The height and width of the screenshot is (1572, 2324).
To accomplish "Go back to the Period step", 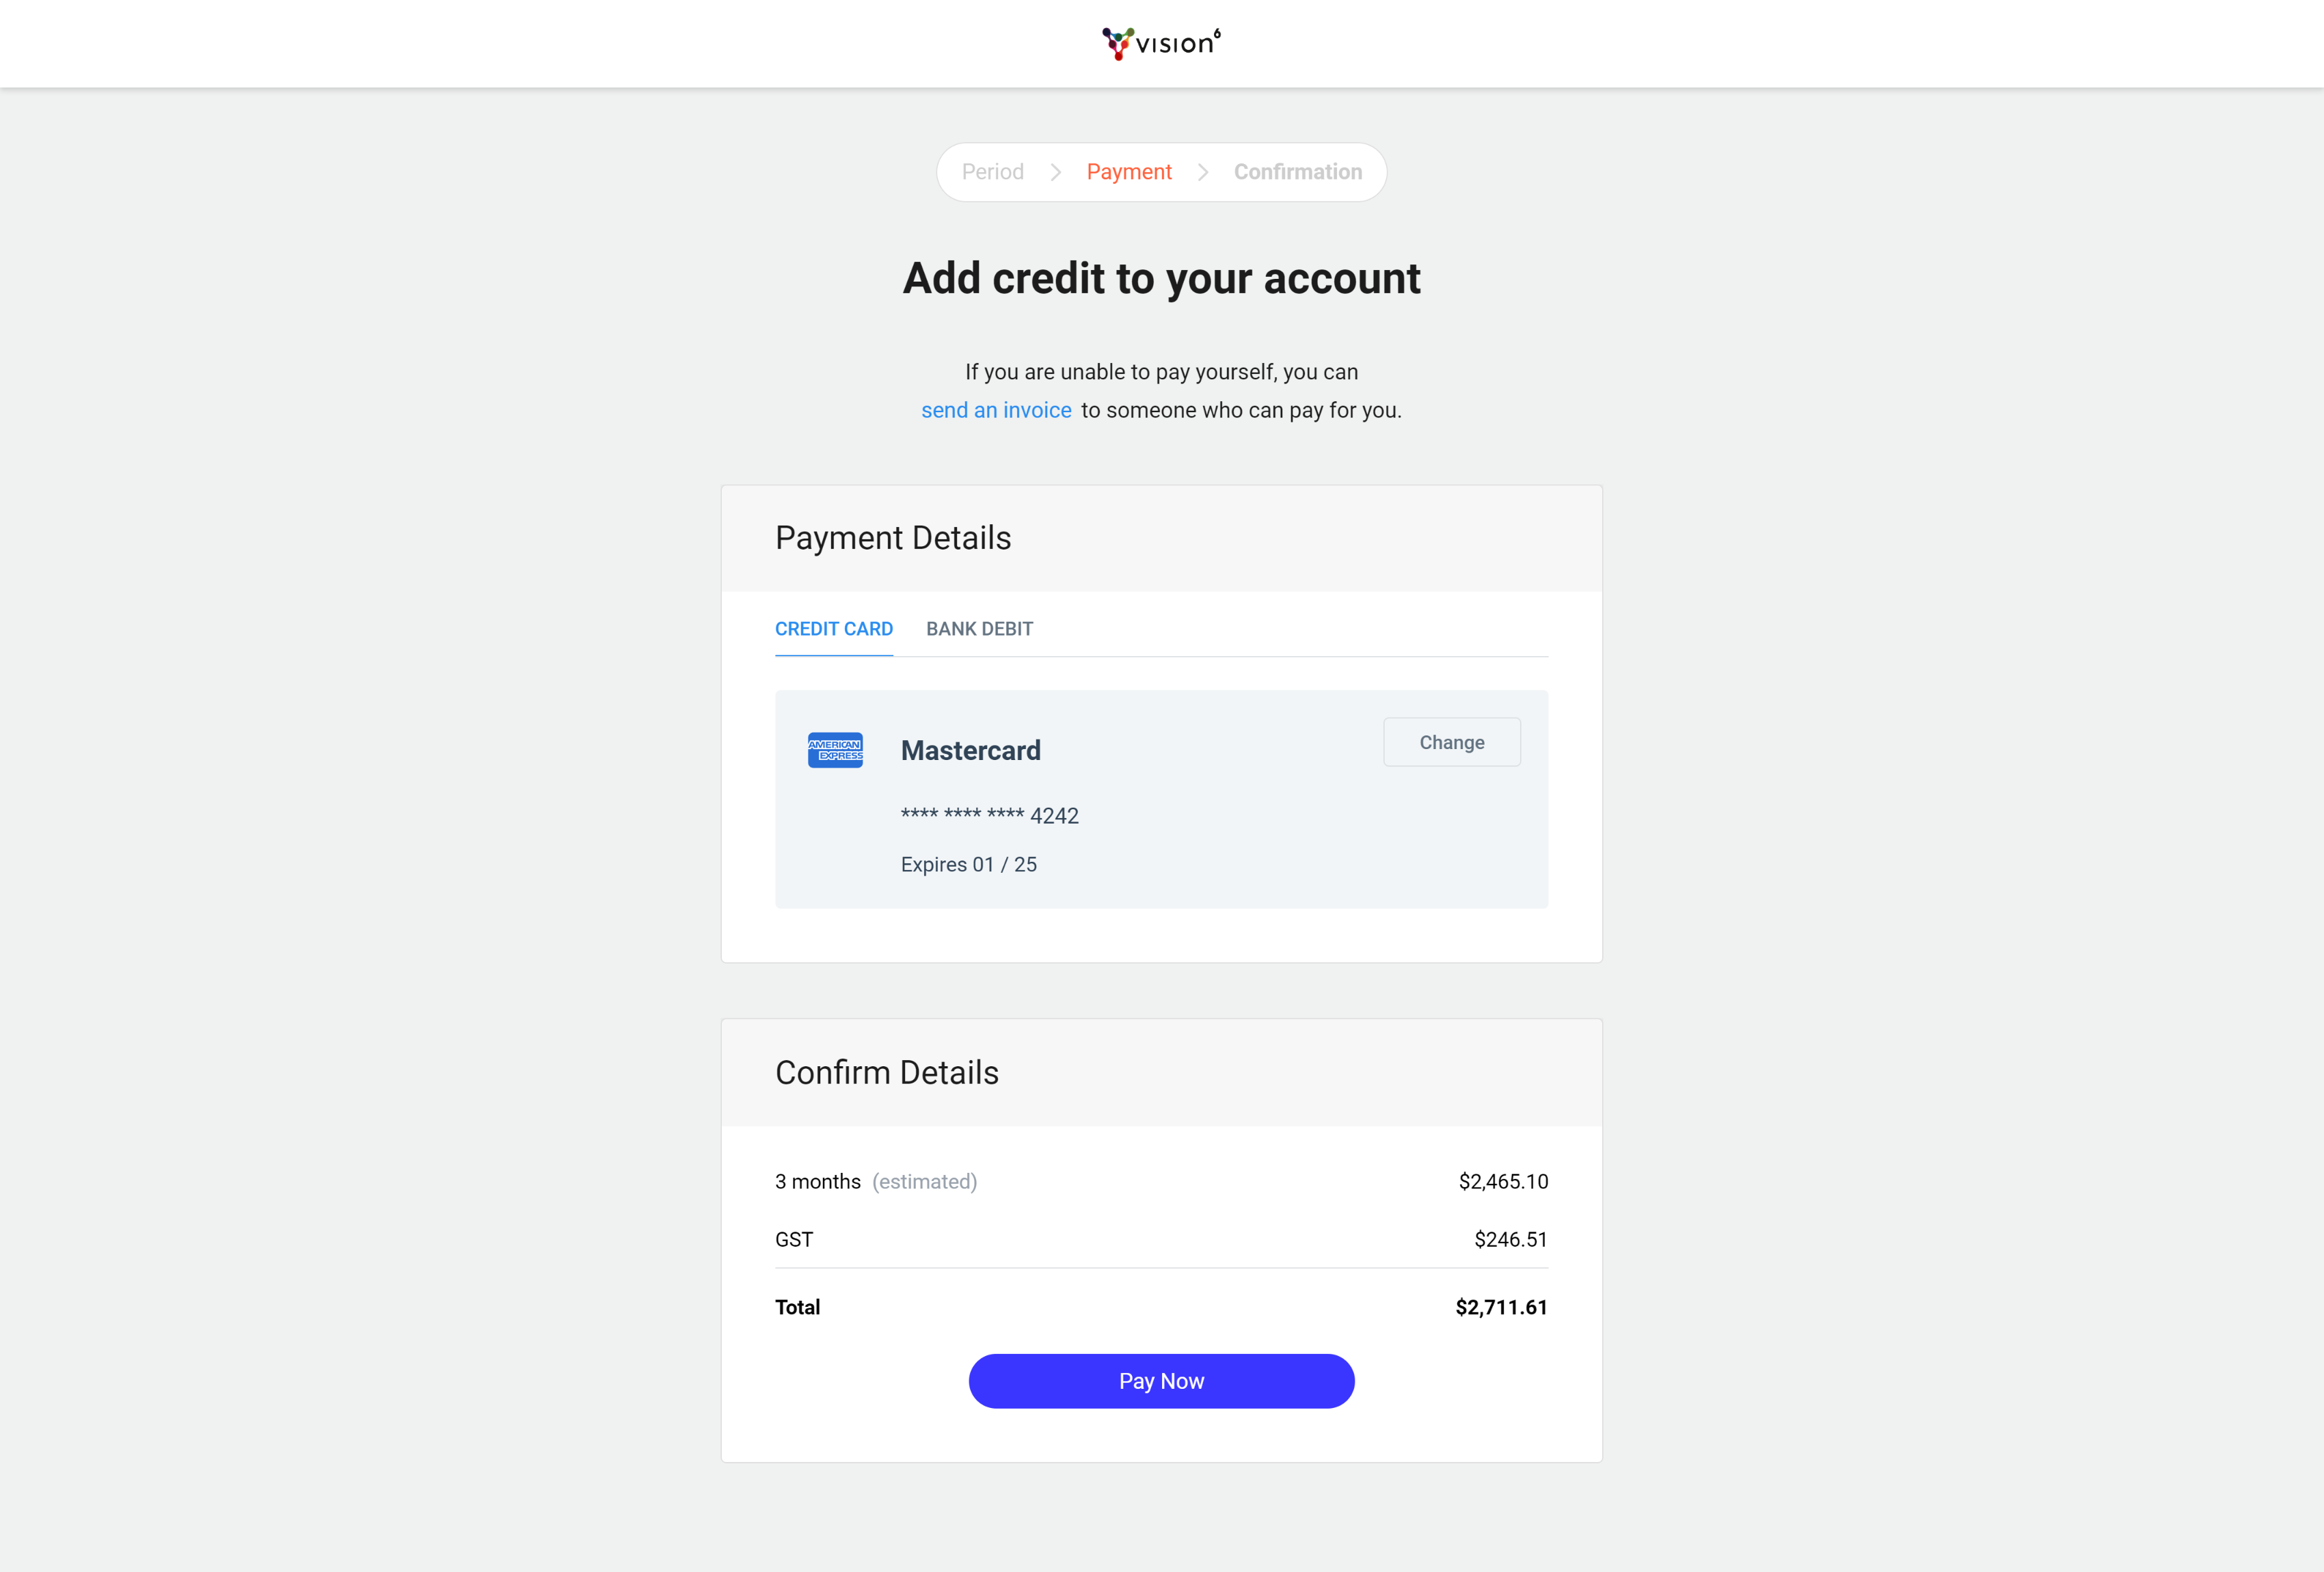I will click(992, 172).
